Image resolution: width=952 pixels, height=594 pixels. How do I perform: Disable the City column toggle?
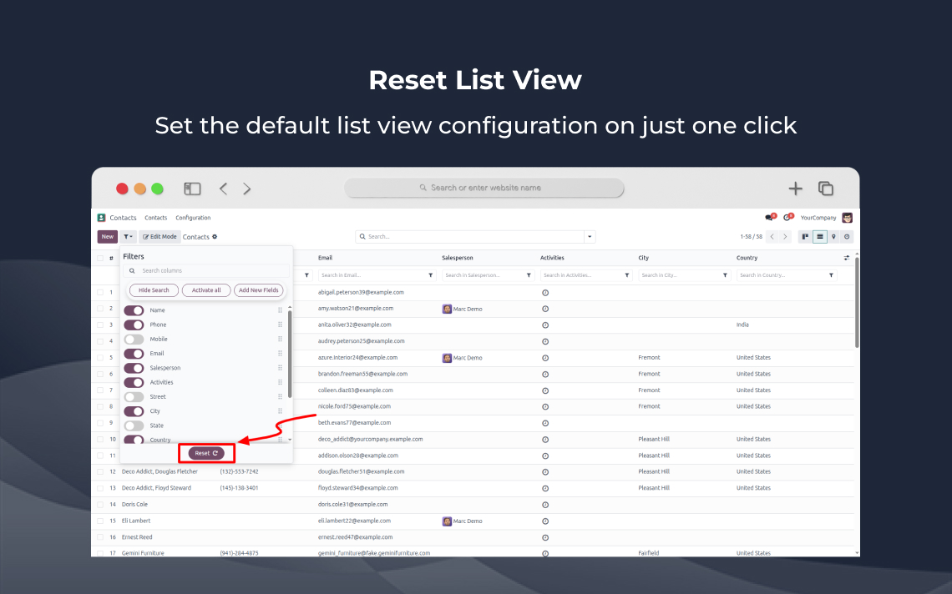[x=134, y=411]
